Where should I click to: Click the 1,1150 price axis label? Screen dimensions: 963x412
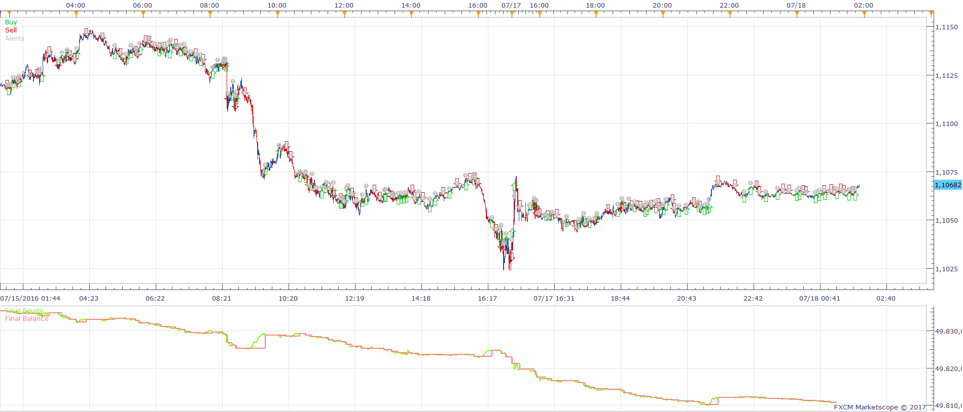click(947, 27)
